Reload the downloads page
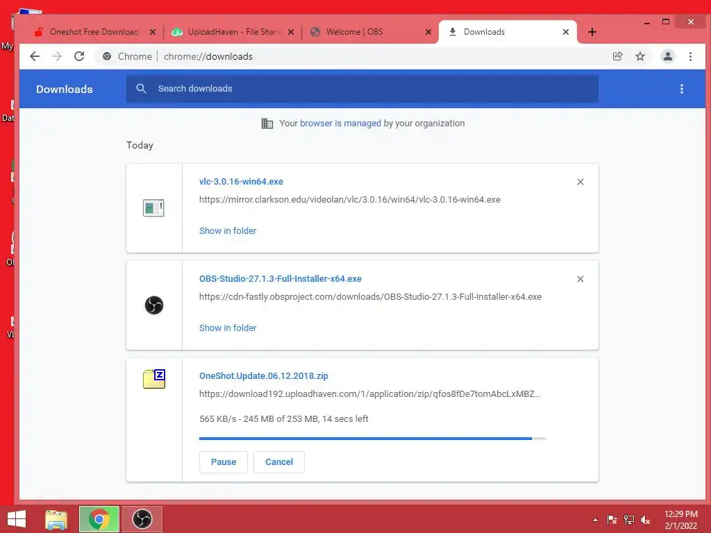Image resolution: width=711 pixels, height=533 pixels. 79,56
